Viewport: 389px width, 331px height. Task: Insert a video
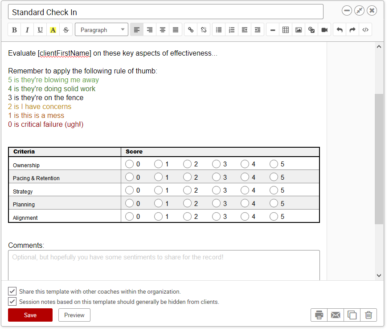(324, 30)
